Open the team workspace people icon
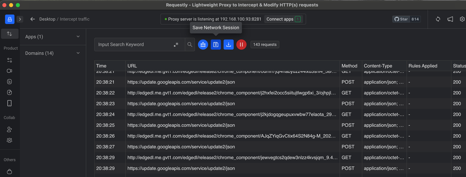 pyautogui.click(x=10, y=140)
